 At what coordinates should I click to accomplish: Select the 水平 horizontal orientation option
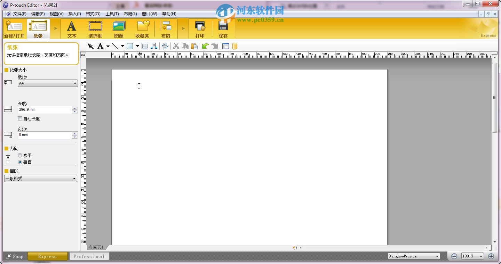(20, 155)
